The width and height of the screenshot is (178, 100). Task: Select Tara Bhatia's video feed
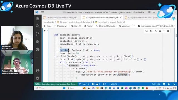pyautogui.click(x=17, y=38)
